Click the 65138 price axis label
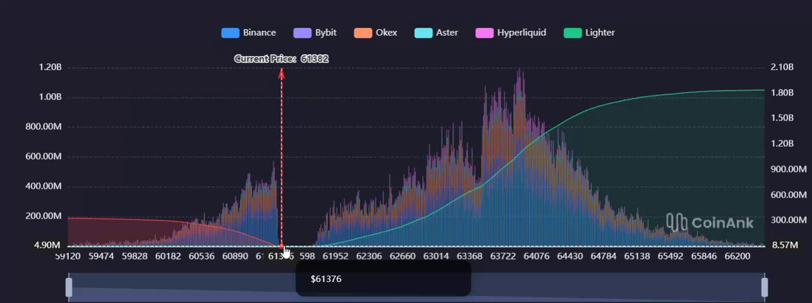812x303 pixels. [637, 257]
